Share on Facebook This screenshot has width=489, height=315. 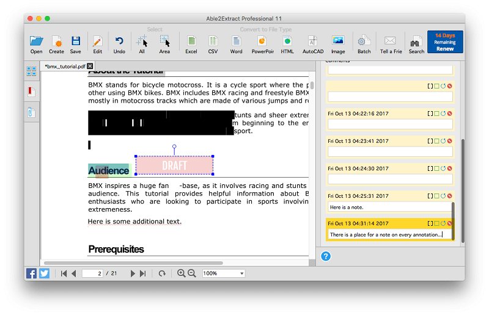[x=31, y=273]
